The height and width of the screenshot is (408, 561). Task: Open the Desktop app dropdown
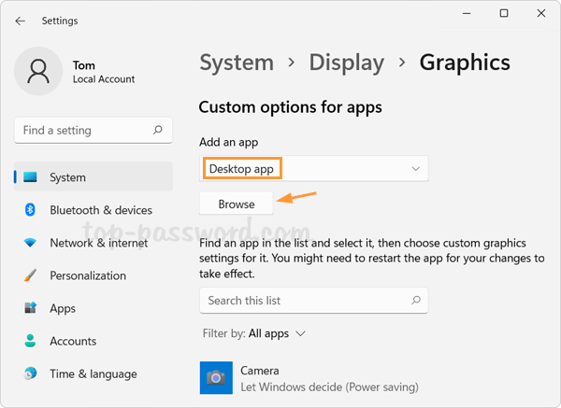pyautogui.click(x=313, y=169)
